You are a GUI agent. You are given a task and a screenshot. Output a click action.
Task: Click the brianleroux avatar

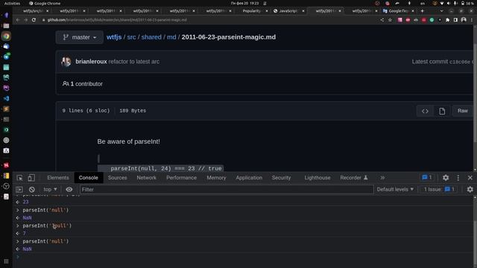tap(66, 62)
